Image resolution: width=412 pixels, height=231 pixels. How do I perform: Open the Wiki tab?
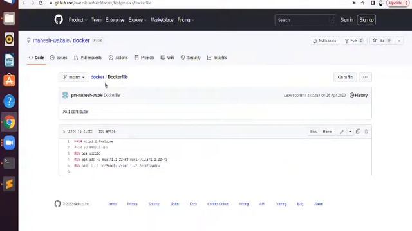point(167,58)
